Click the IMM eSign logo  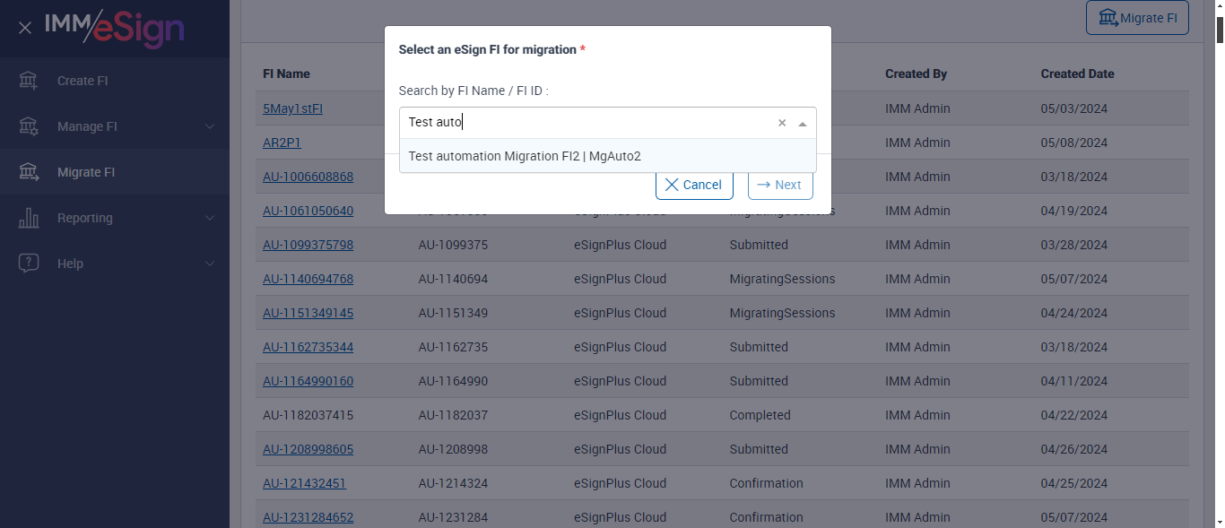115,28
